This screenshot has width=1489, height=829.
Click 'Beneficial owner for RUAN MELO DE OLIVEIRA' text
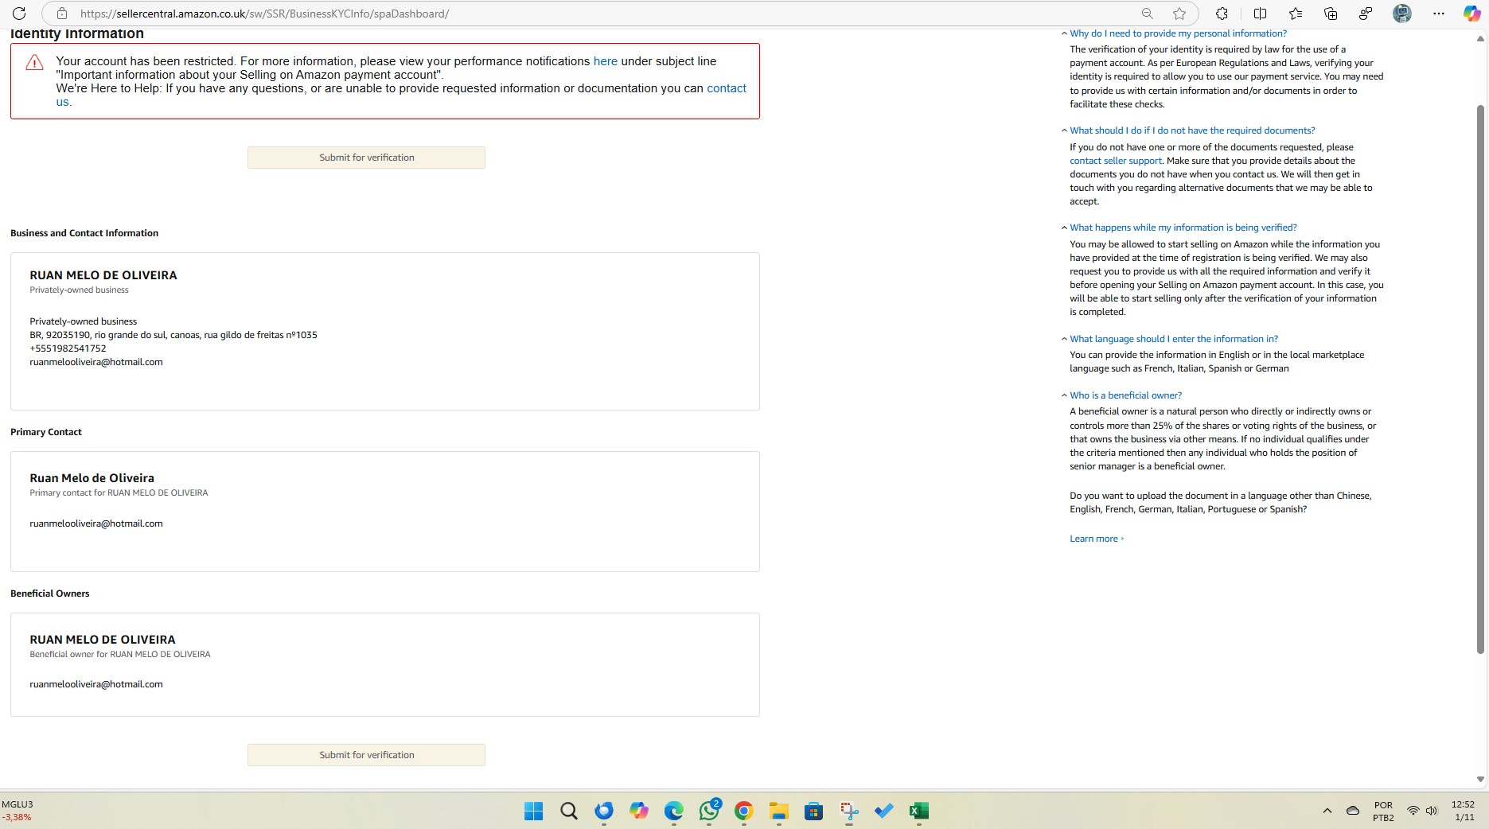(x=120, y=654)
